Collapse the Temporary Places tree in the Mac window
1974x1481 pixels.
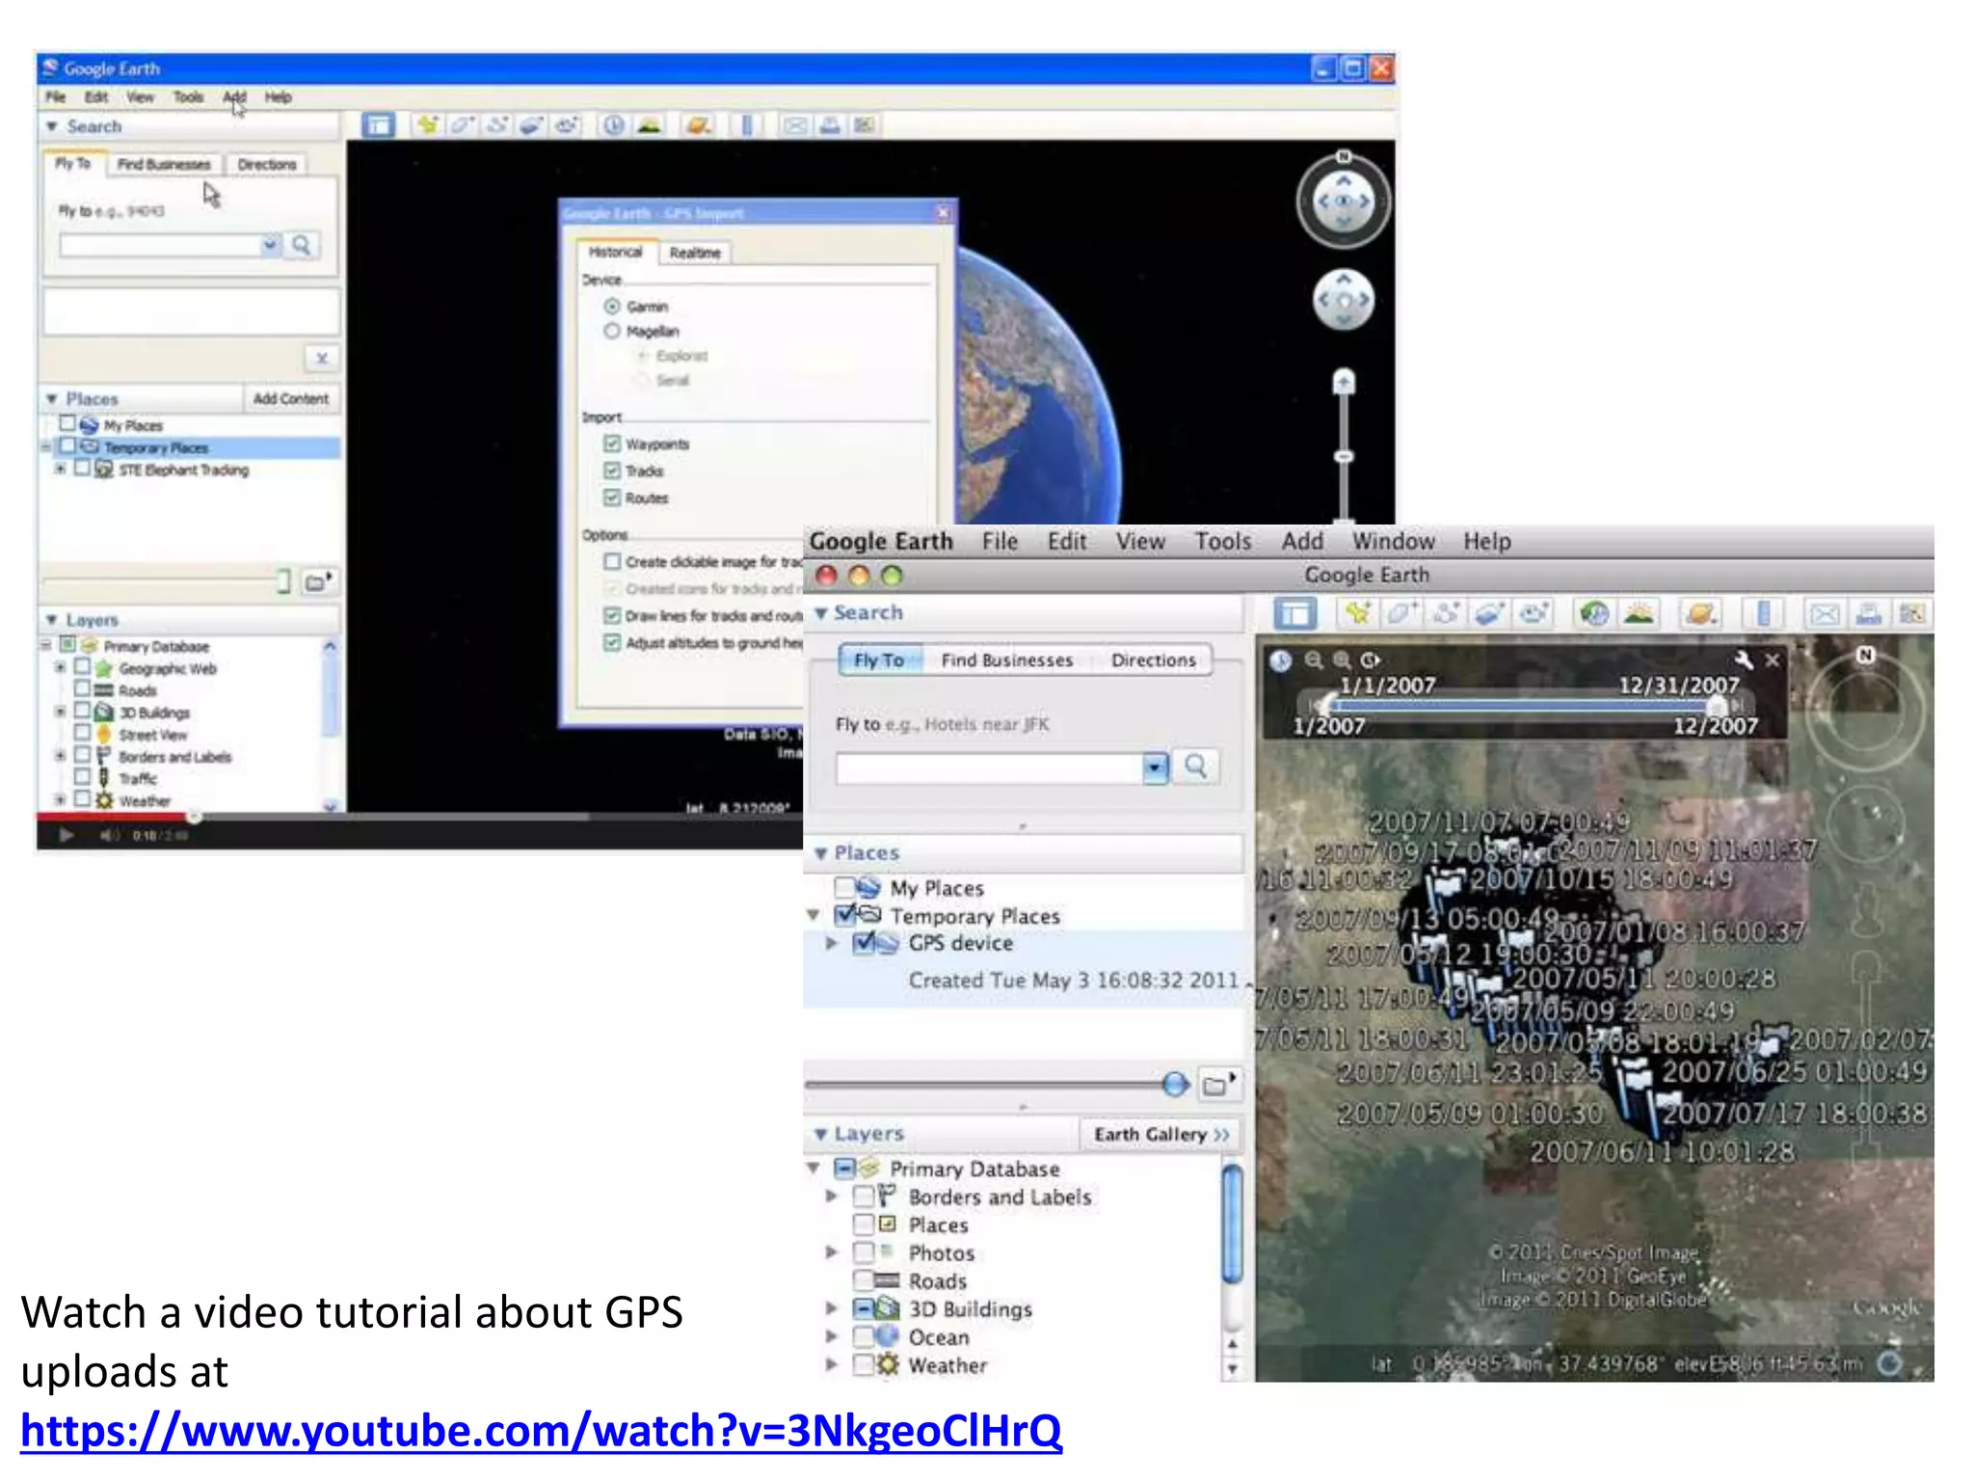coord(814,915)
